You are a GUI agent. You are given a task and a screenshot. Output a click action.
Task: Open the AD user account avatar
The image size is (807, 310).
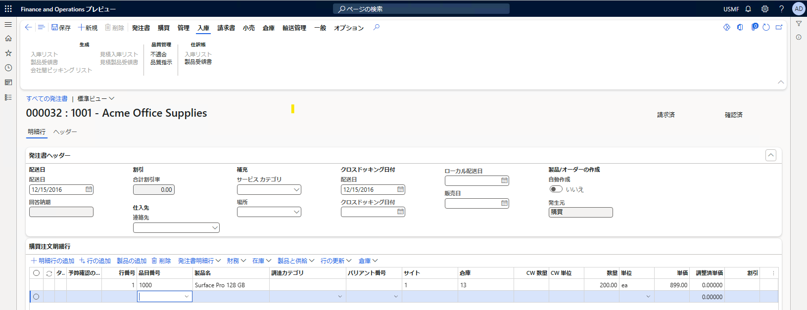[x=799, y=8]
